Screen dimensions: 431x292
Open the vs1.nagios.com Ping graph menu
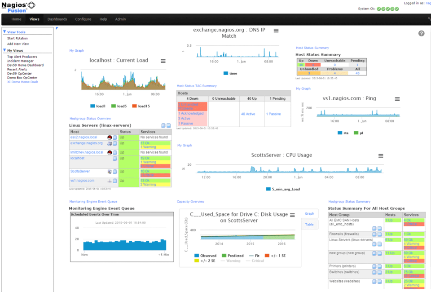coord(398,99)
